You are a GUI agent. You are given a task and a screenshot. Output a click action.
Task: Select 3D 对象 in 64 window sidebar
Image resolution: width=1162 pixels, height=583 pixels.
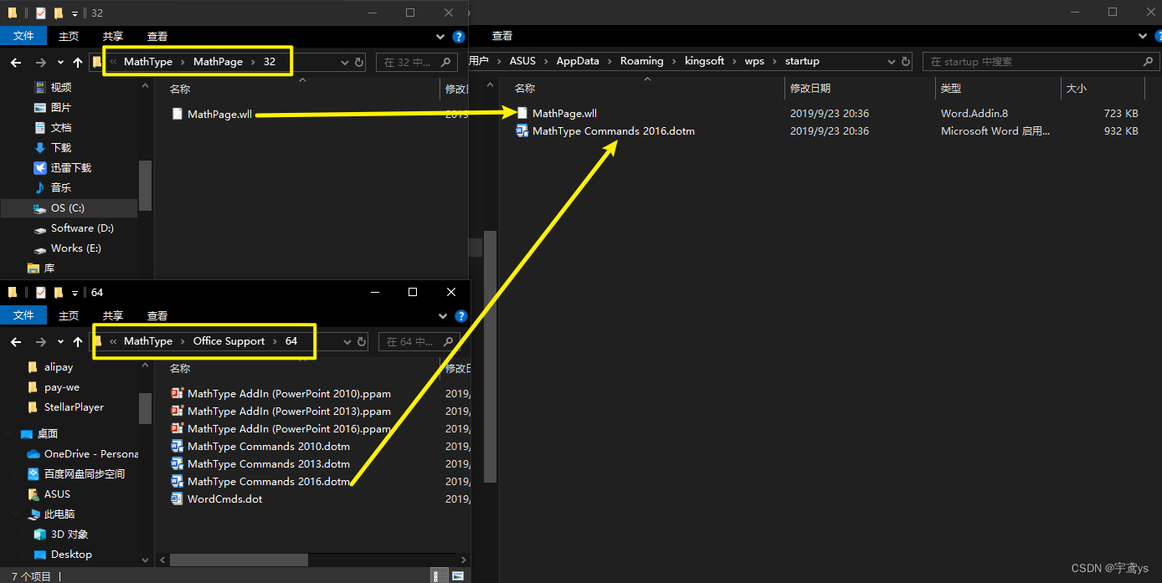(69, 534)
